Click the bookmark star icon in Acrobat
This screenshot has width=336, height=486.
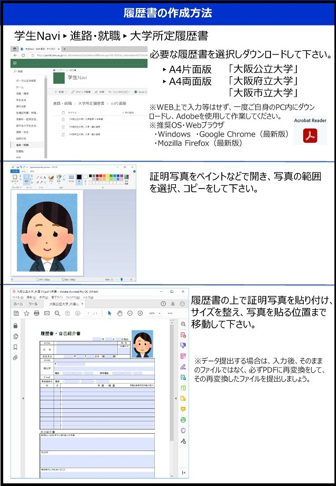point(26,313)
